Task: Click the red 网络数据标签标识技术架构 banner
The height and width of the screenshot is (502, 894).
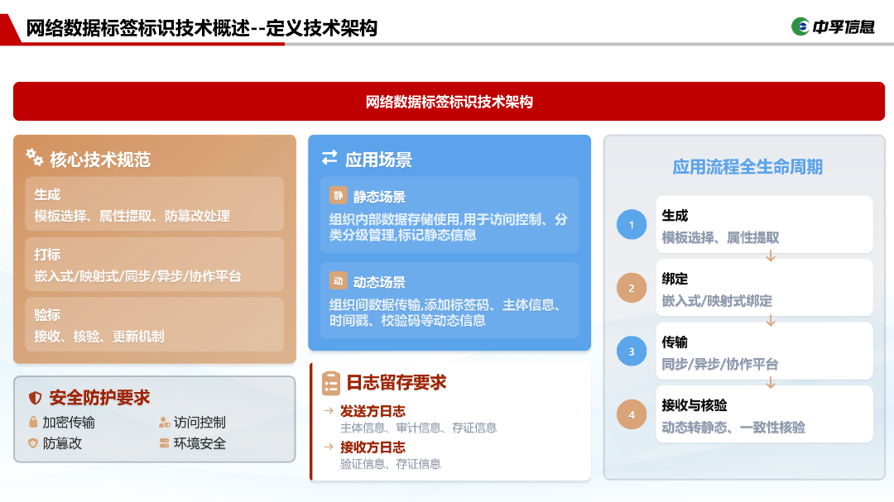Action: point(449,102)
